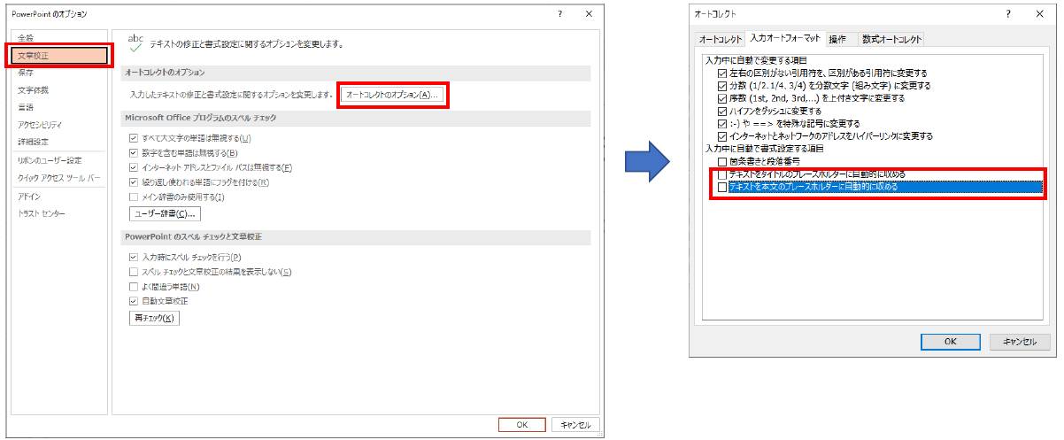
Task: Enable スペル チェックと文章校正の結果を表示しない checkbox
Action: pyautogui.click(x=134, y=272)
